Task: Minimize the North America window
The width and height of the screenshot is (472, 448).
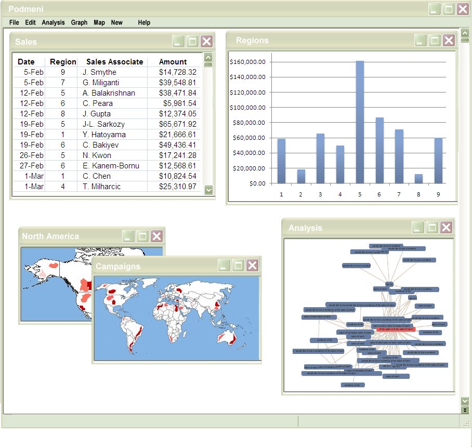Action: 129,236
